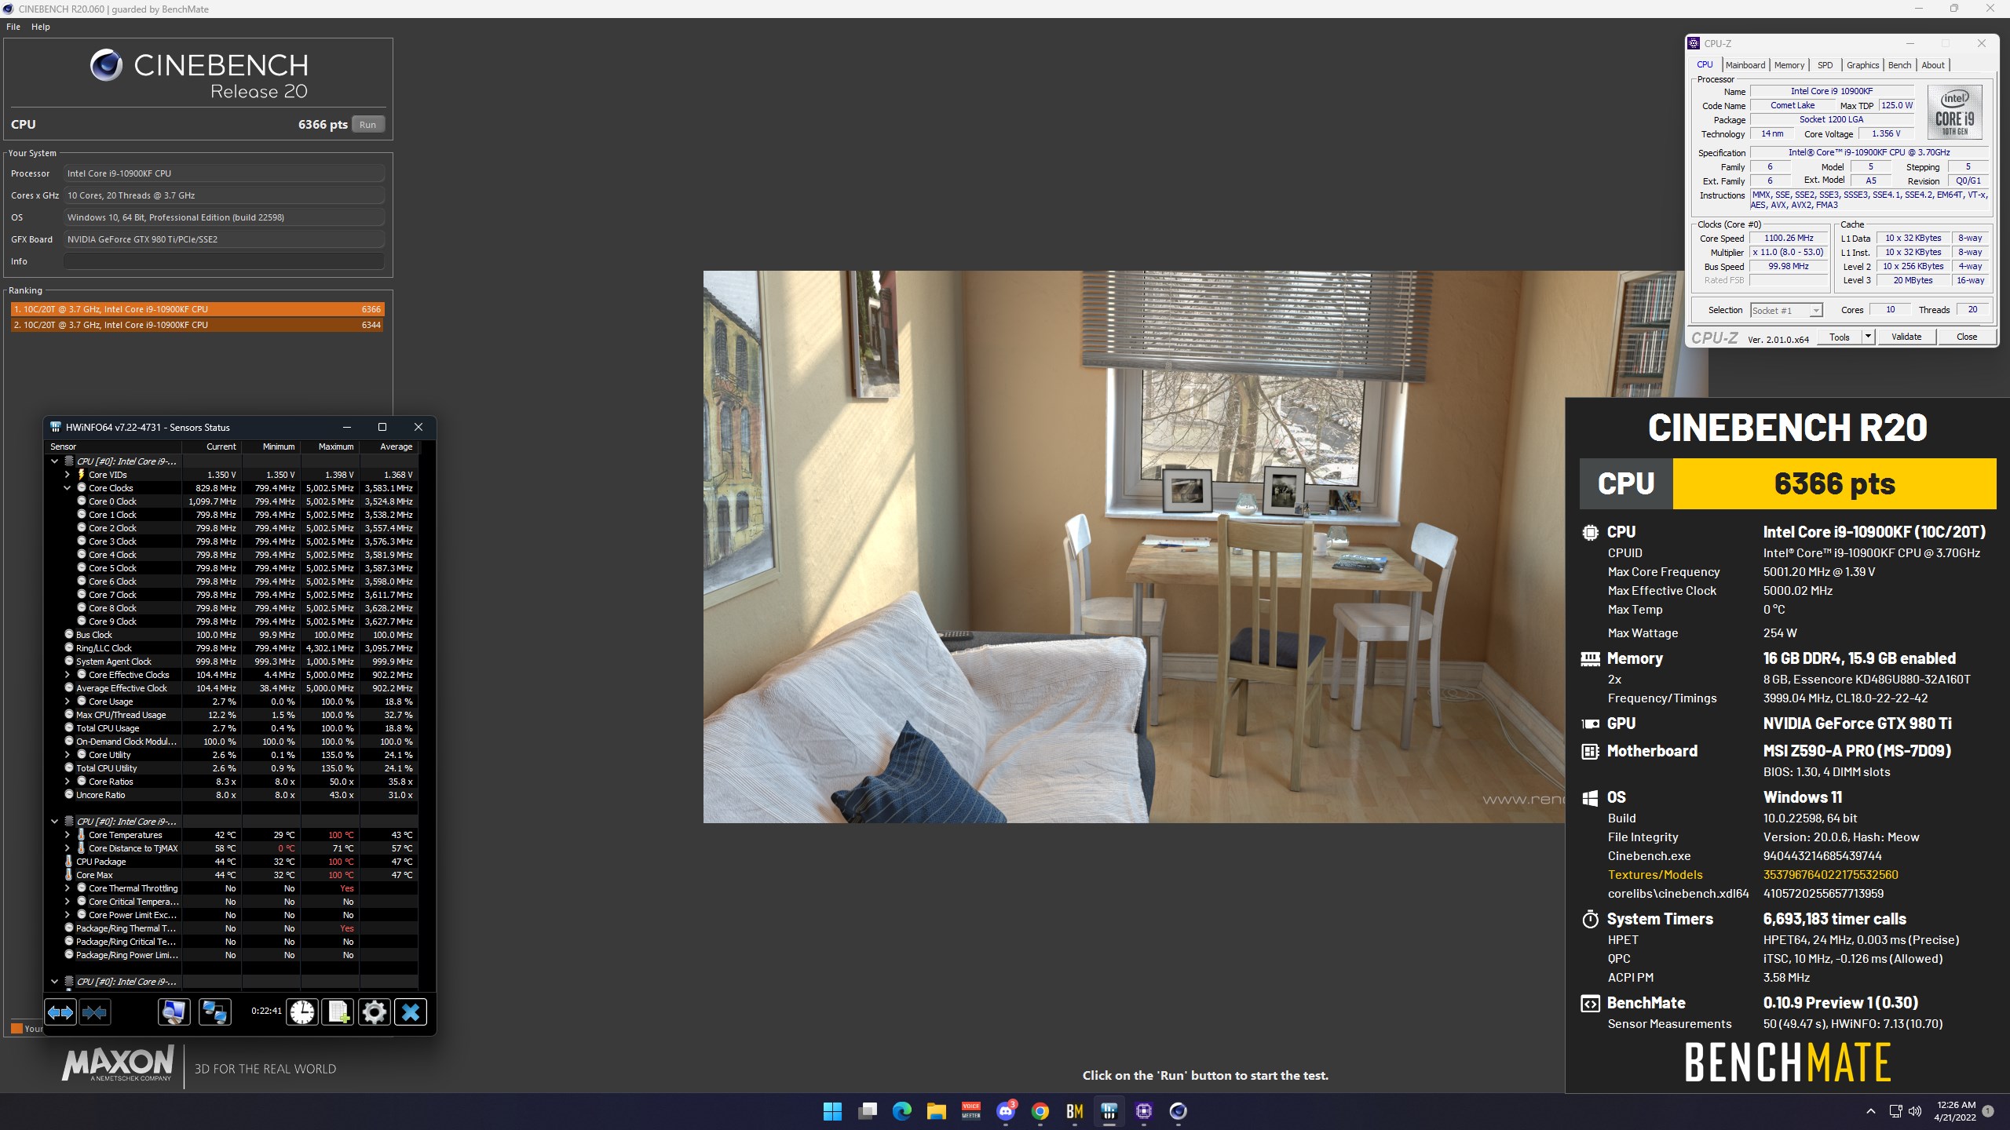This screenshot has width=2010, height=1130.
Task: Expand Core Utility row in HWiNFO
Action: pyautogui.click(x=67, y=755)
